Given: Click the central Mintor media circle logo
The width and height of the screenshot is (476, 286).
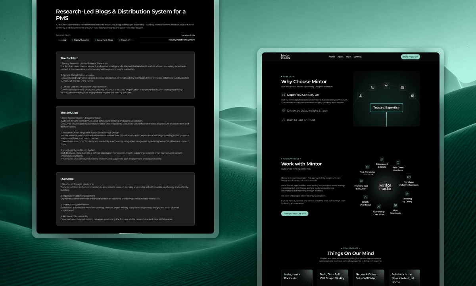Looking at the screenshot, I should [x=385, y=187].
